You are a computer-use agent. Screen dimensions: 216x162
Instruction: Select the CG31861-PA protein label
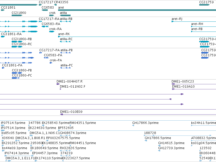(x=12, y=65)
